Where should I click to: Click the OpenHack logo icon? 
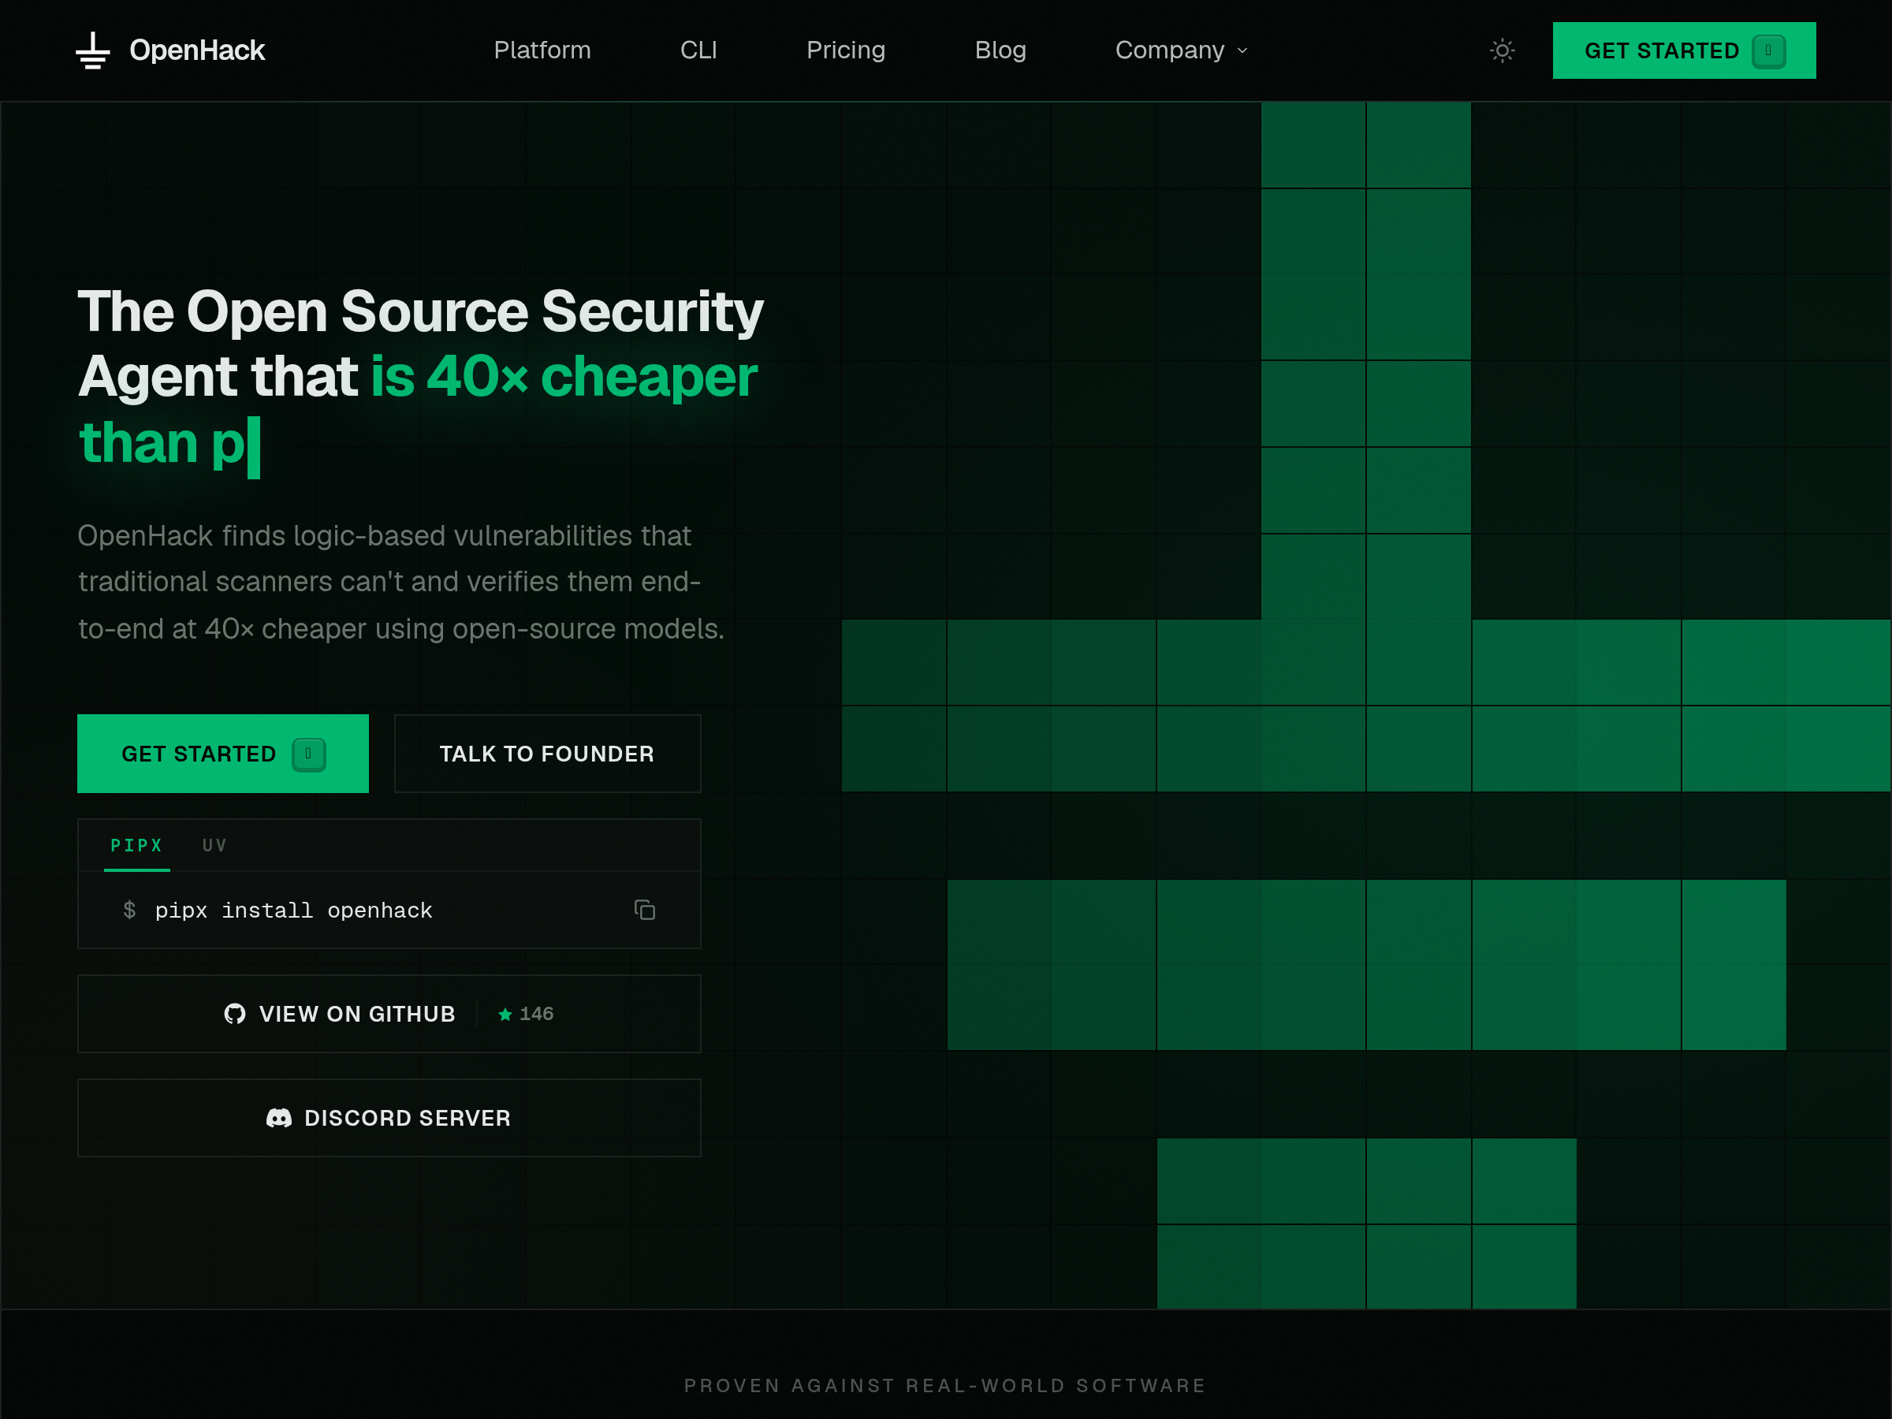[x=92, y=50]
